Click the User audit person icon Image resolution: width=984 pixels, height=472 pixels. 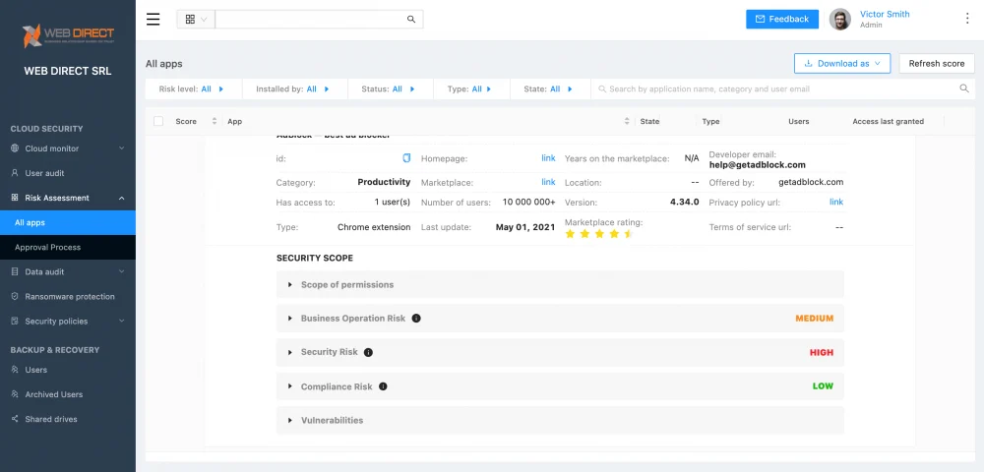click(15, 173)
